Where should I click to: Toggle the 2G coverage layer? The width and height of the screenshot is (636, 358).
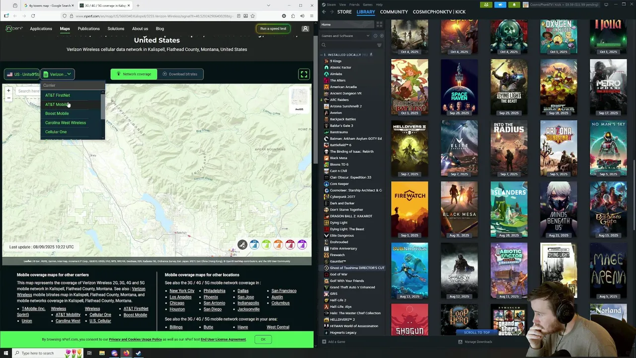pos(254,245)
